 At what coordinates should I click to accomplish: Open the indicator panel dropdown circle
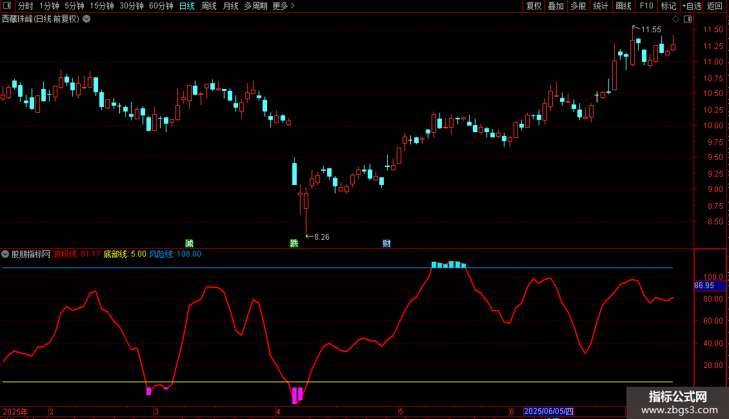pos(5,254)
